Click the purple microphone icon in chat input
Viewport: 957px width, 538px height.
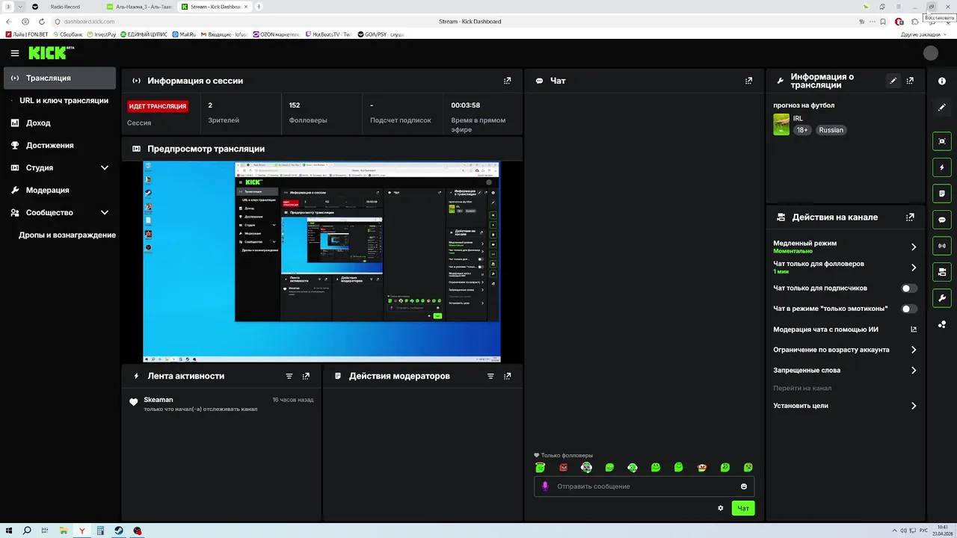coord(545,486)
